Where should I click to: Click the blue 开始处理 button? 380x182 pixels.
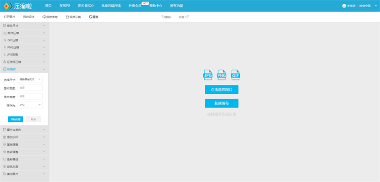pos(16,119)
